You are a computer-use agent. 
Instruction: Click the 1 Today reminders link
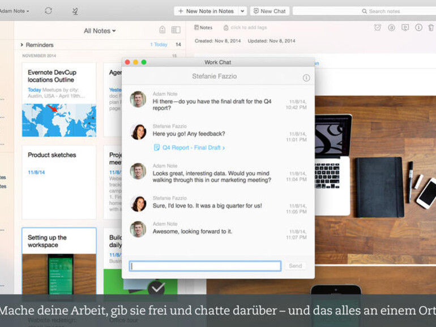[159, 45]
